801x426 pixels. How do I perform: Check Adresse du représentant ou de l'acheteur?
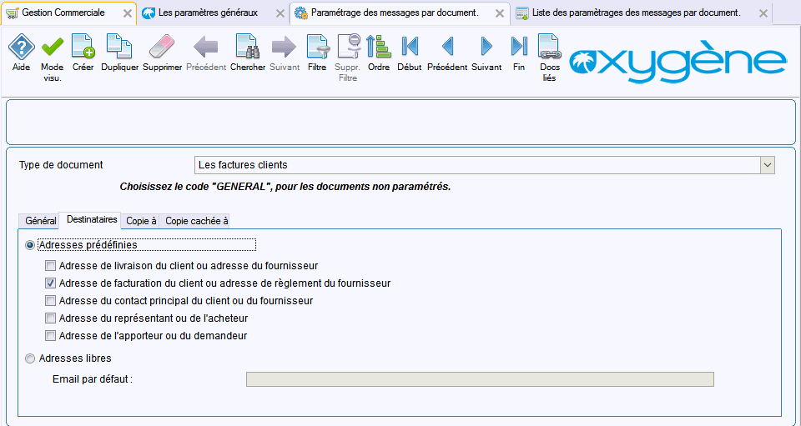click(50, 318)
